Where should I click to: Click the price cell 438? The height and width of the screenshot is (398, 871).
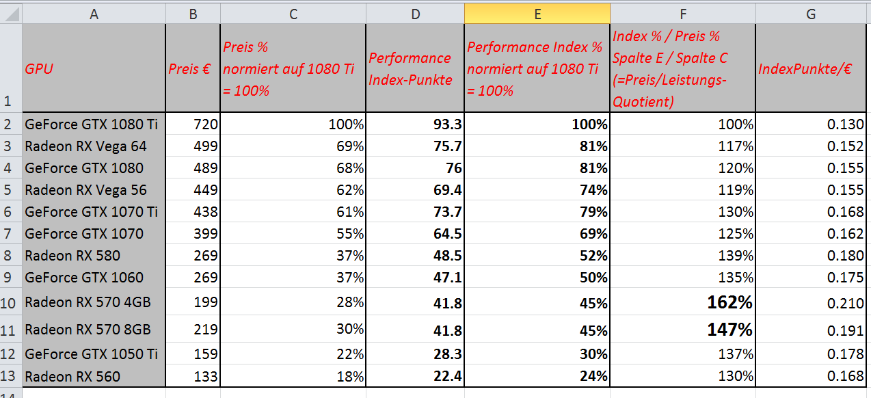pyautogui.click(x=193, y=212)
